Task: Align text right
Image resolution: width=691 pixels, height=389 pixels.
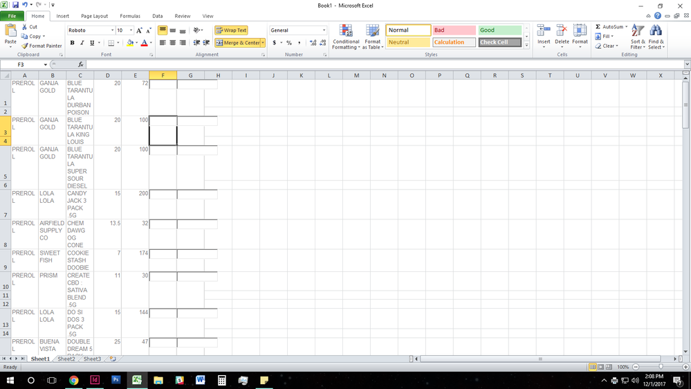Action: pos(183,43)
